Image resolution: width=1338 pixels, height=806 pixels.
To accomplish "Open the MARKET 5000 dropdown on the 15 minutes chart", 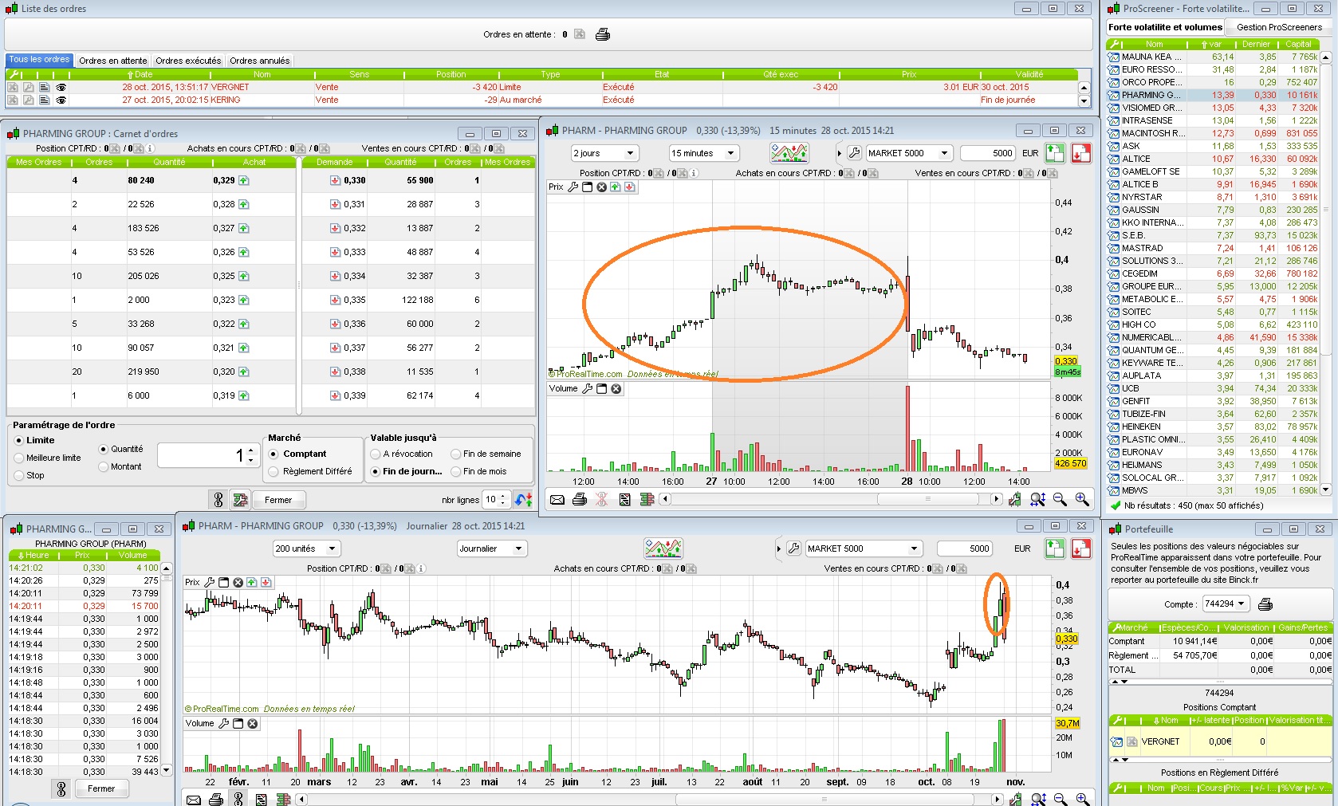I will point(909,153).
